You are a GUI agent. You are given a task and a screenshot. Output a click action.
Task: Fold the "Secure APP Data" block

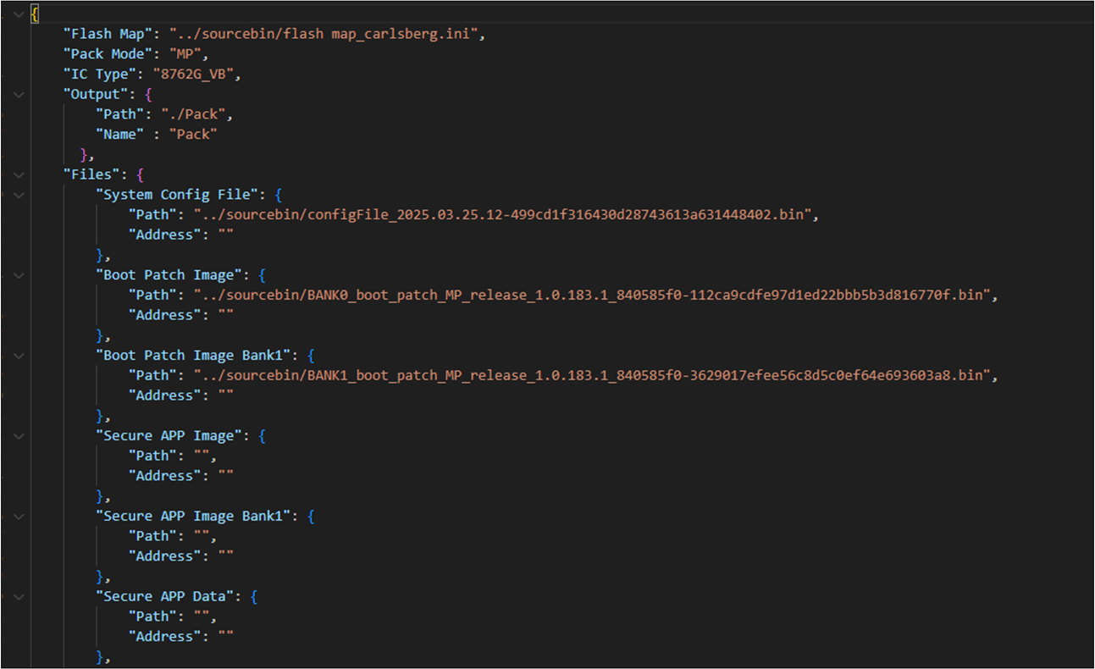tap(19, 597)
